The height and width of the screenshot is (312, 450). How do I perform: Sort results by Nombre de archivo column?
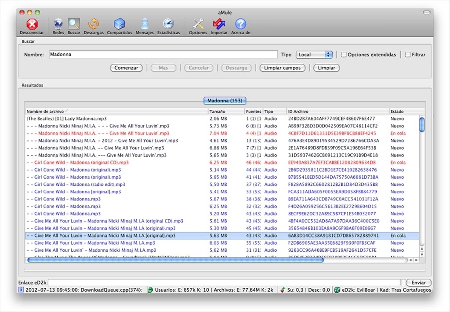pyautogui.click(x=116, y=111)
